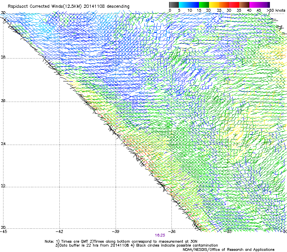This screenshot has width=287, height=252.
Task: Click the longitude label '-36'
Action: click(172, 231)
